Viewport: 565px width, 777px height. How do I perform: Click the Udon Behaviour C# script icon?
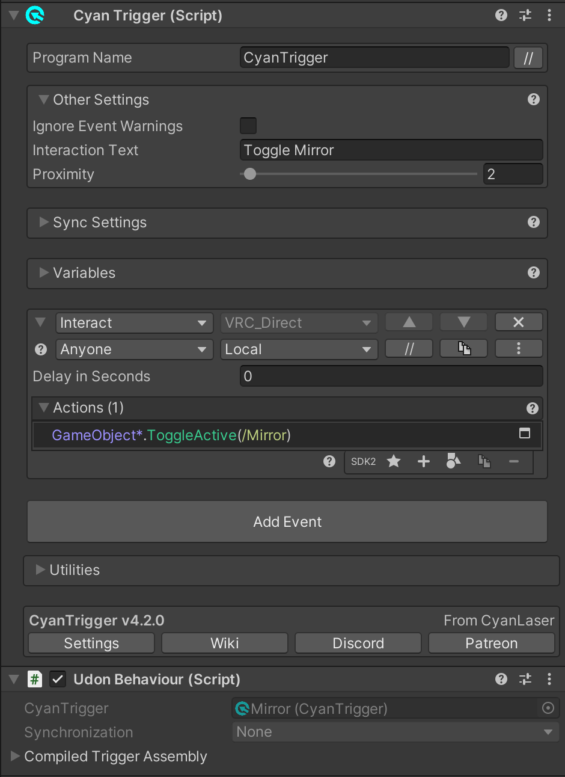coord(35,680)
